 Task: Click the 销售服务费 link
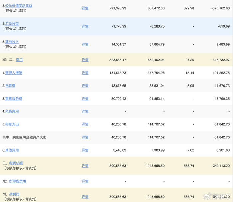[13, 99]
